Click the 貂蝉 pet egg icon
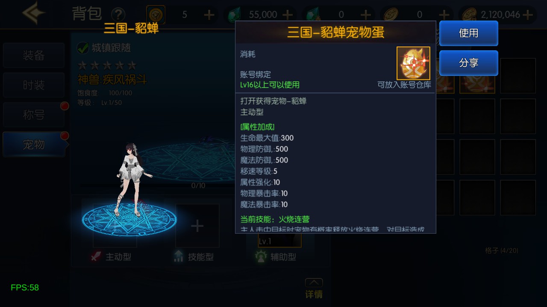Image resolution: width=547 pixels, height=307 pixels. pos(413,63)
